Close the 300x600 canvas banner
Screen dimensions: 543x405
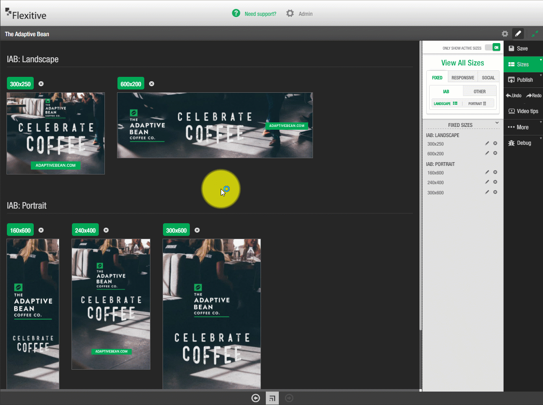coord(197,230)
